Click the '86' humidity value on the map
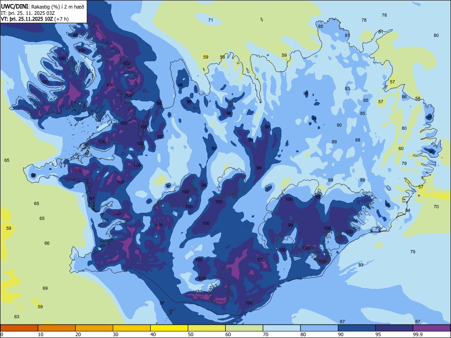The width and height of the screenshot is (451, 338). 404,97
